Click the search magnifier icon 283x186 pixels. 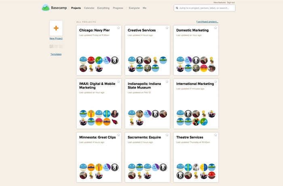[x=177, y=8]
